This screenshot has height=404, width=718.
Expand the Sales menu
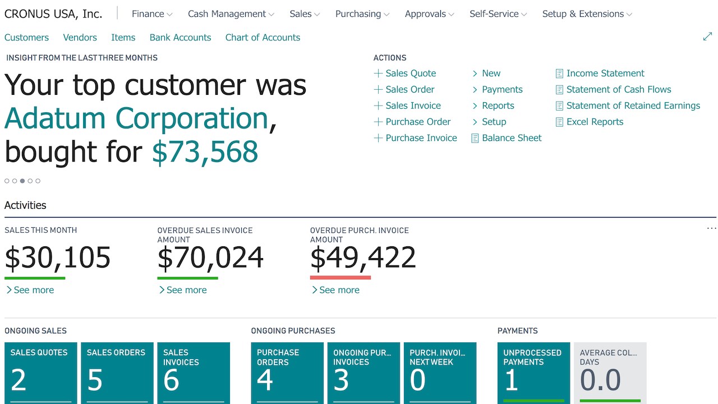pyautogui.click(x=305, y=14)
